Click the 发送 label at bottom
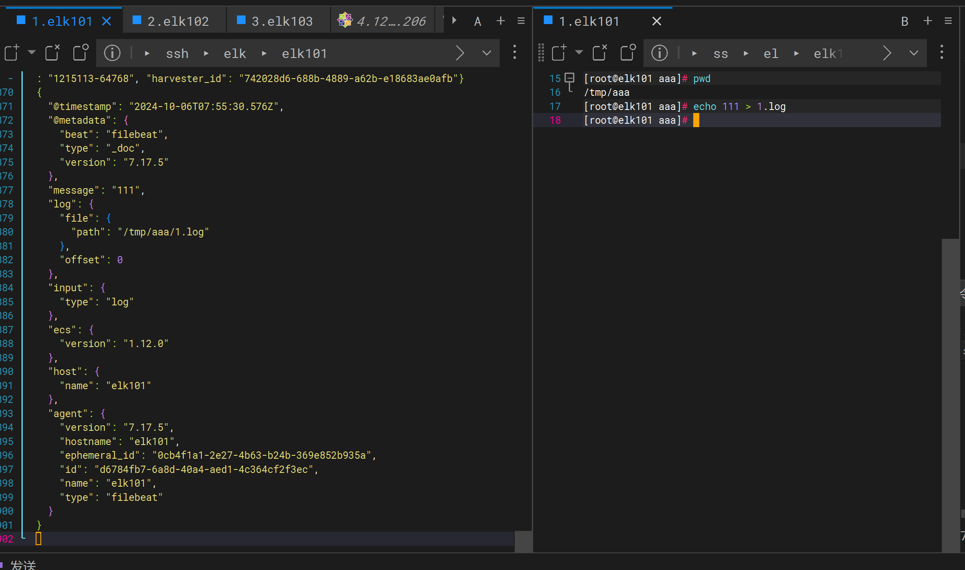965x570 pixels. tap(23, 564)
